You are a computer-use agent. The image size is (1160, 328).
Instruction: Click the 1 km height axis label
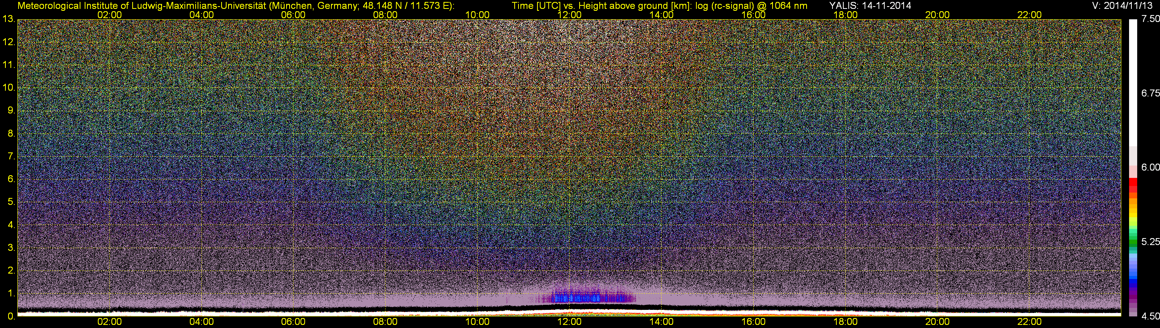(10, 293)
